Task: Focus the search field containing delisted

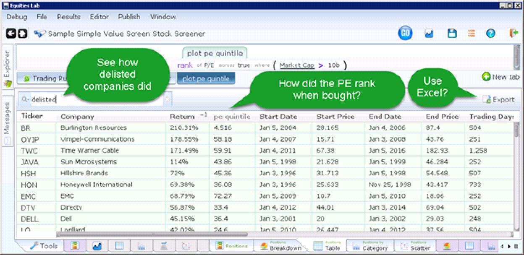Action: coord(96,99)
